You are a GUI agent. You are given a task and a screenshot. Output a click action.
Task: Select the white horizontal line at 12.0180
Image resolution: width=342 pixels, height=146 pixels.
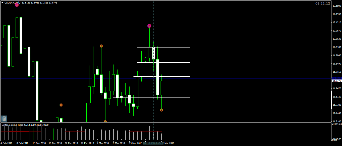point(163,47)
